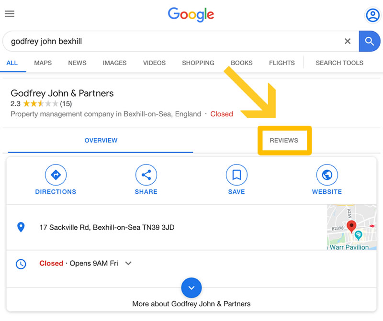Open the map thumbnail near Warr Pavilion
The image size is (383, 321).
click(x=352, y=227)
